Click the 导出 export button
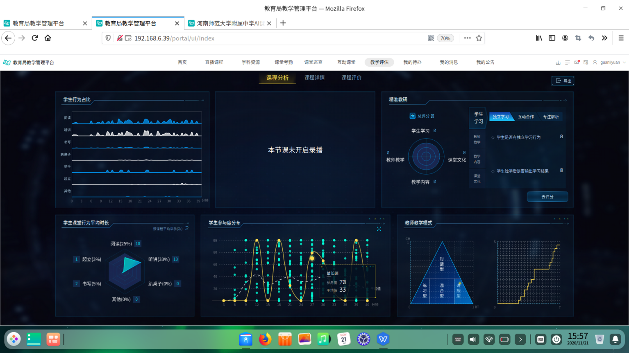 click(563, 81)
